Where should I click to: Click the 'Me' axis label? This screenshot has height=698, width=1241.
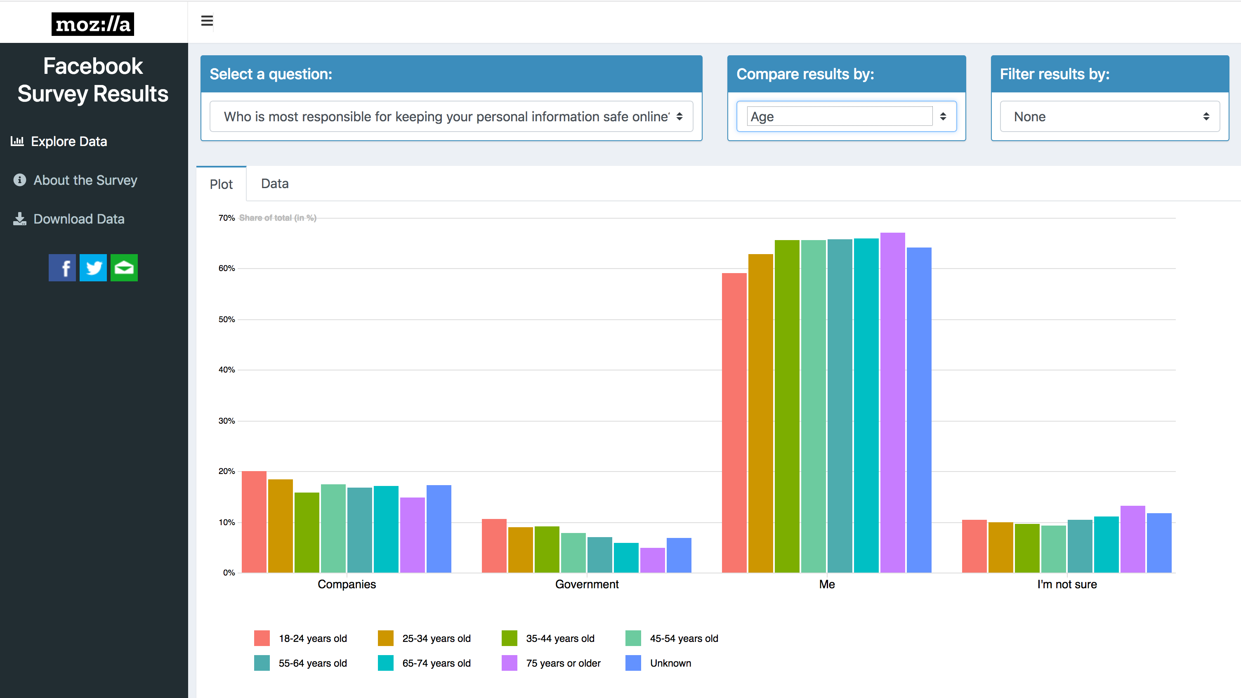(827, 584)
